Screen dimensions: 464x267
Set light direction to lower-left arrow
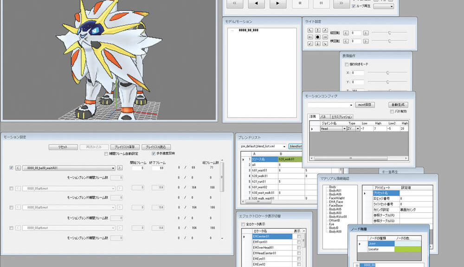click(x=310, y=44)
